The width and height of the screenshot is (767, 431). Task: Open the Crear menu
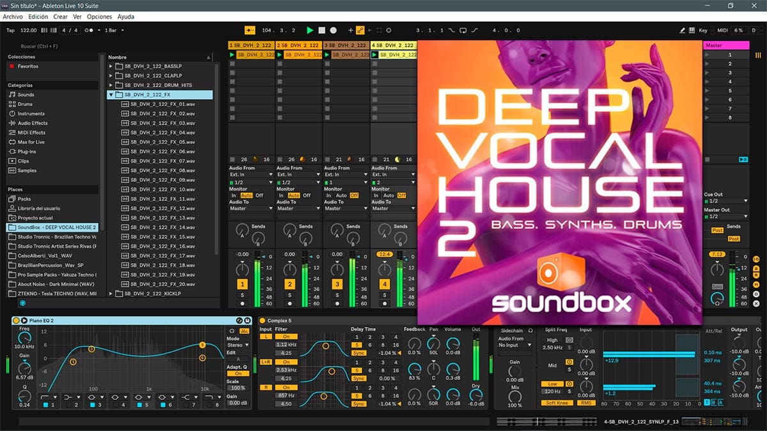click(x=61, y=17)
